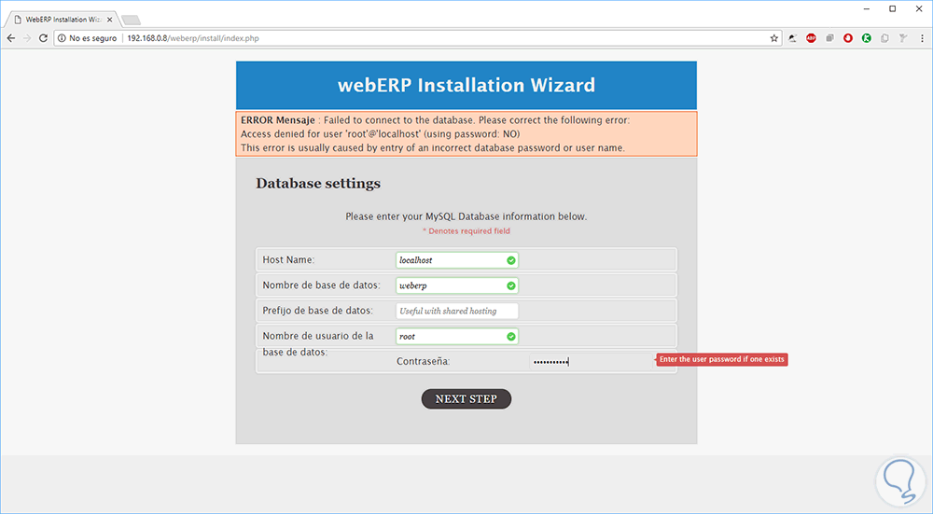Click the 'Host Name:' label
This screenshot has width=933, height=514.
pyautogui.click(x=288, y=260)
